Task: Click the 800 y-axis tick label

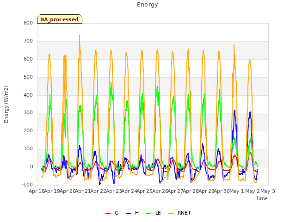Action: pos(28,23)
